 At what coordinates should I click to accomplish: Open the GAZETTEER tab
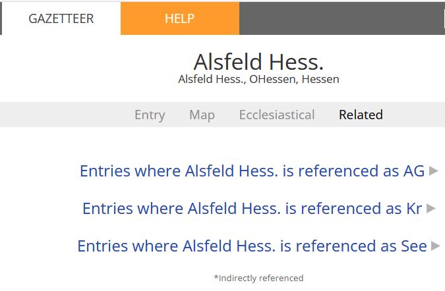61,18
